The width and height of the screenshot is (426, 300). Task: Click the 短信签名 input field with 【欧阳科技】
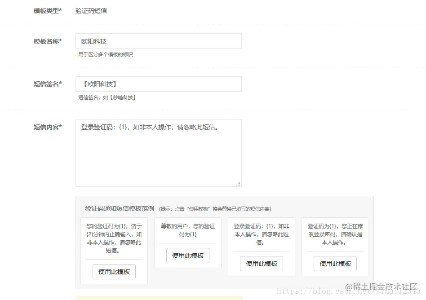click(158, 84)
